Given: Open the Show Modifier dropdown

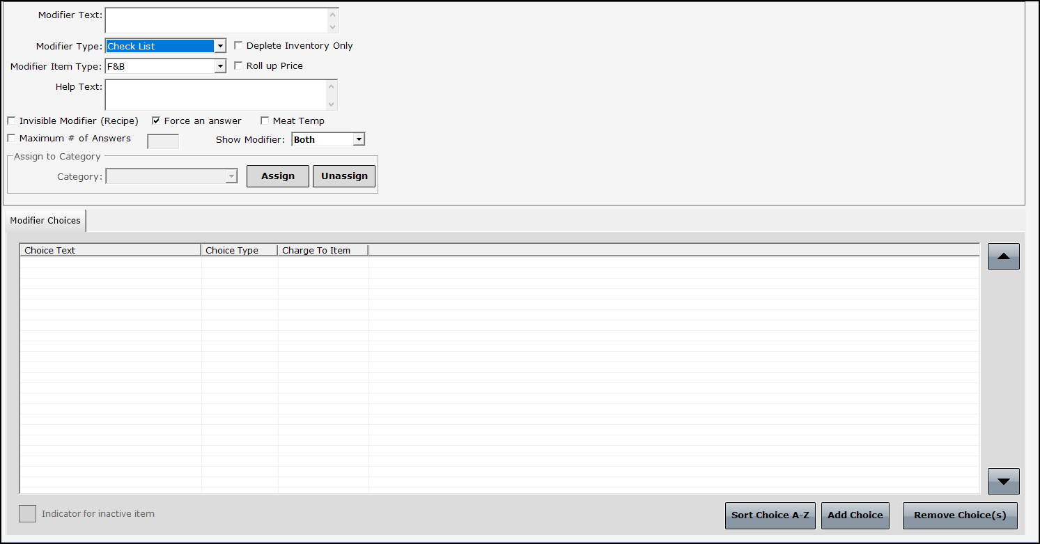Looking at the screenshot, I should click(x=359, y=140).
